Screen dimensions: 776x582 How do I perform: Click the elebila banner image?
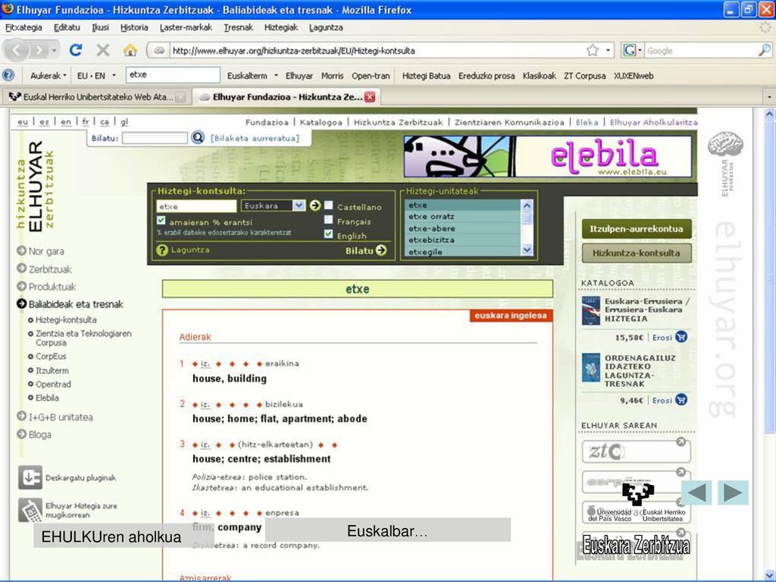pyautogui.click(x=547, y=156)
